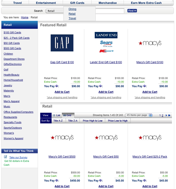Click Gap plus shipping and handling note

(62, 97)
